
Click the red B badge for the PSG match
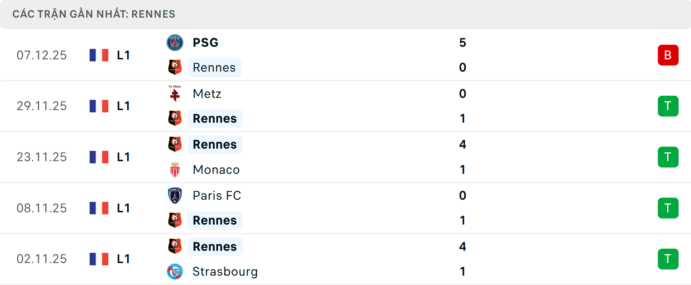click(x=668, y=55)
